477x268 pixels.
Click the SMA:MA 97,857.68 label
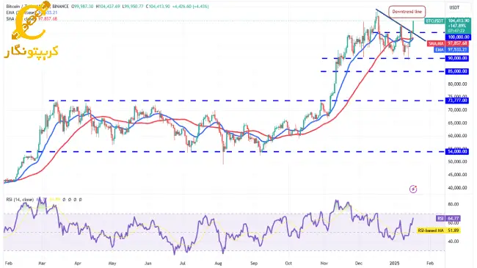point(448,43)
